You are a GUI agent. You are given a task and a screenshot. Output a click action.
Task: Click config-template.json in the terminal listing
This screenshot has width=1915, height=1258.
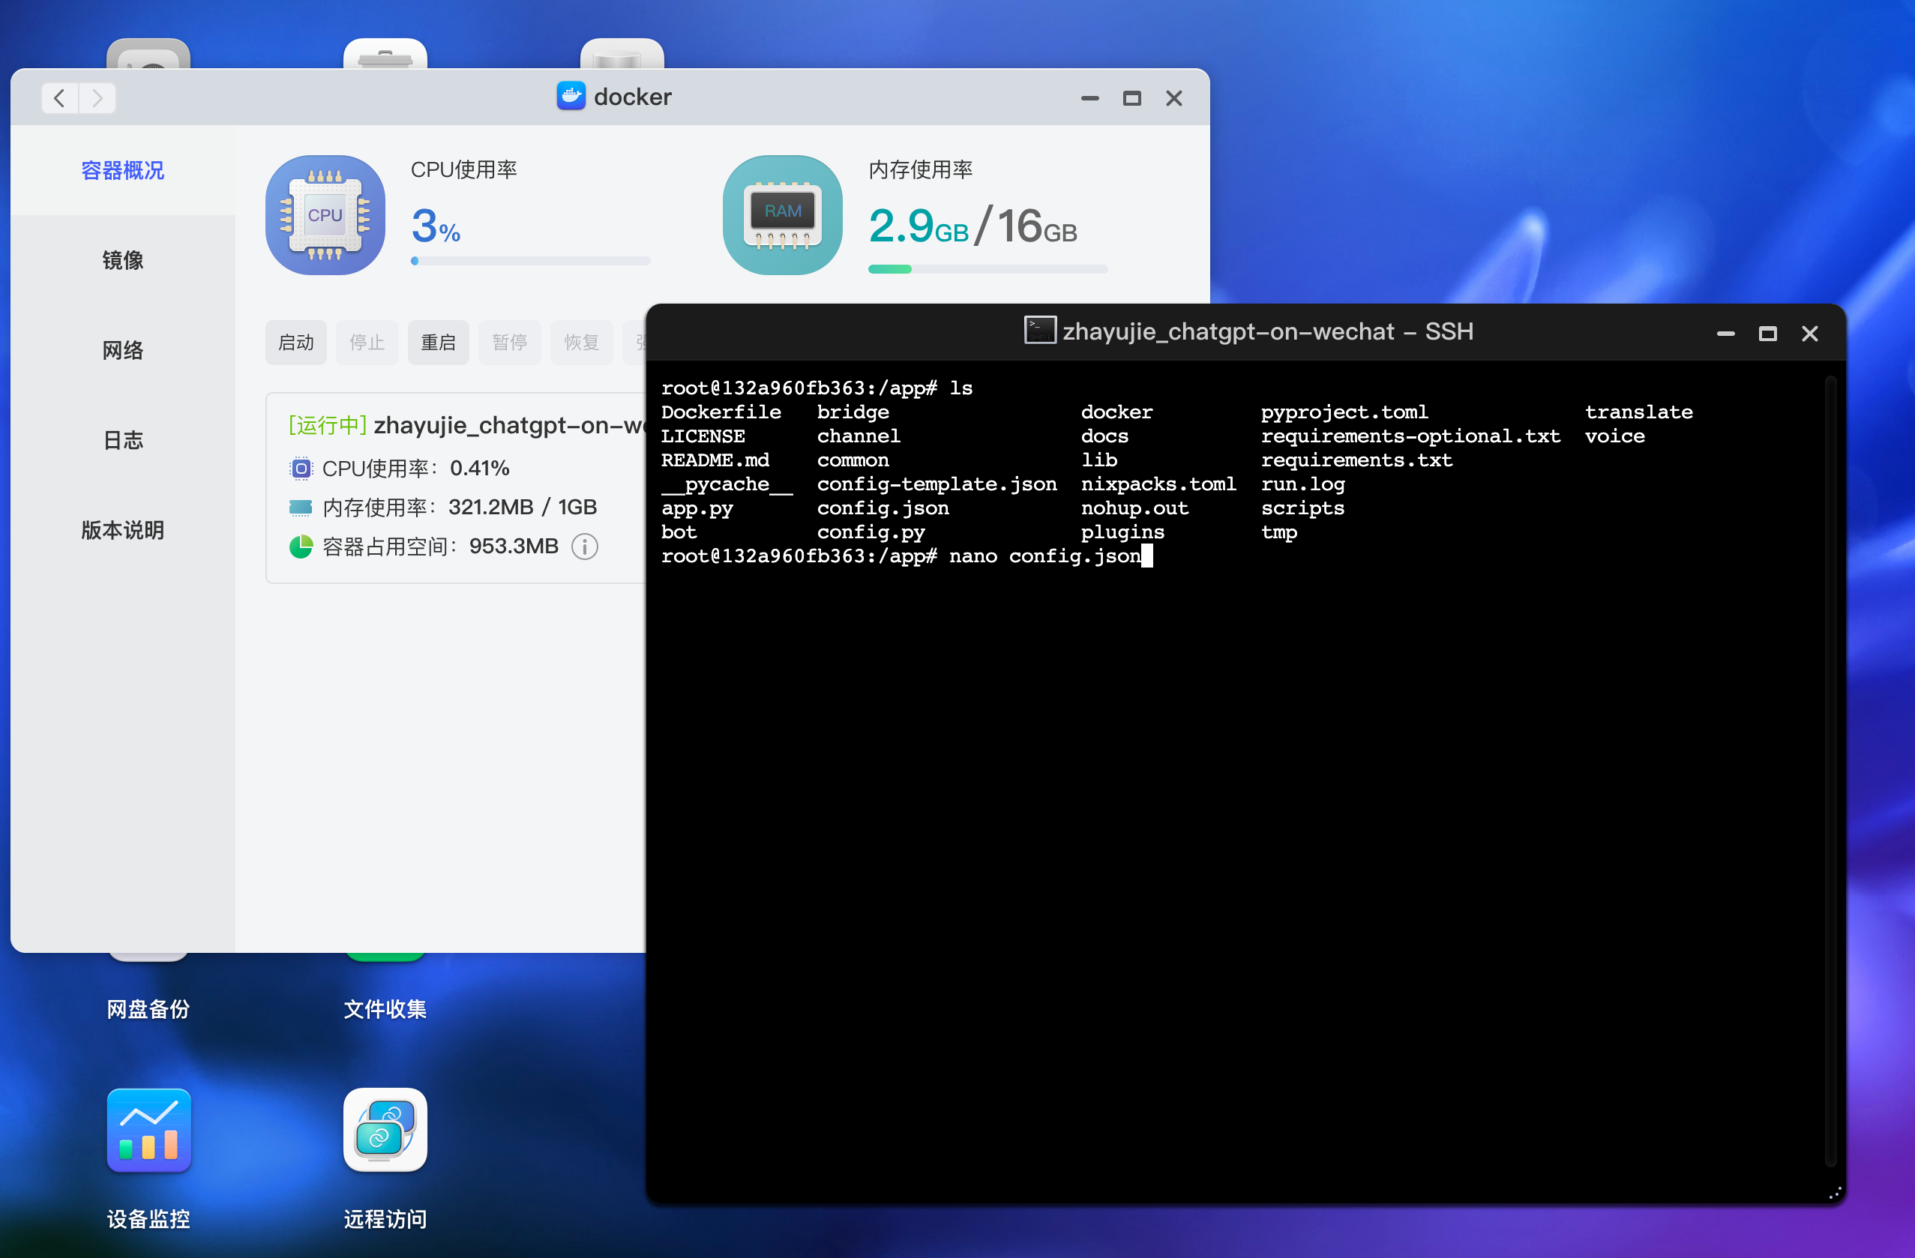pyautogui.click(x=937, y=484)
